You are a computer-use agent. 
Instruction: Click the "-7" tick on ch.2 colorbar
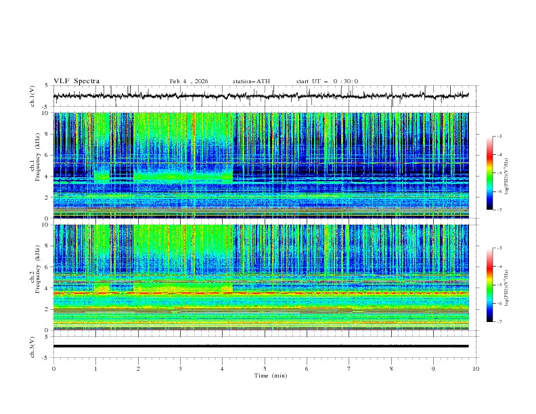point(499,321)
